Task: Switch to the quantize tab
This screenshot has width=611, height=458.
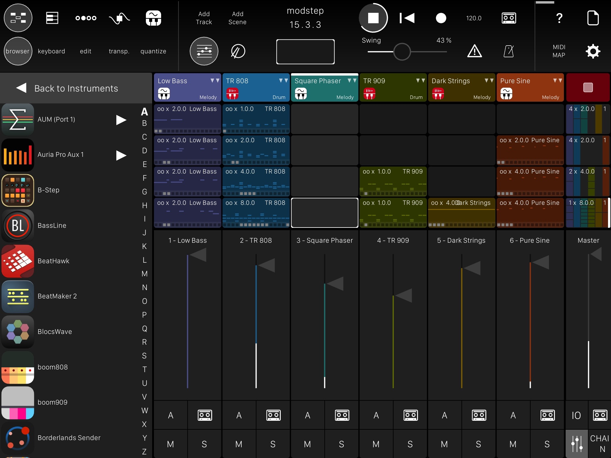Action: pyautogui.click(x=153, y=51)
